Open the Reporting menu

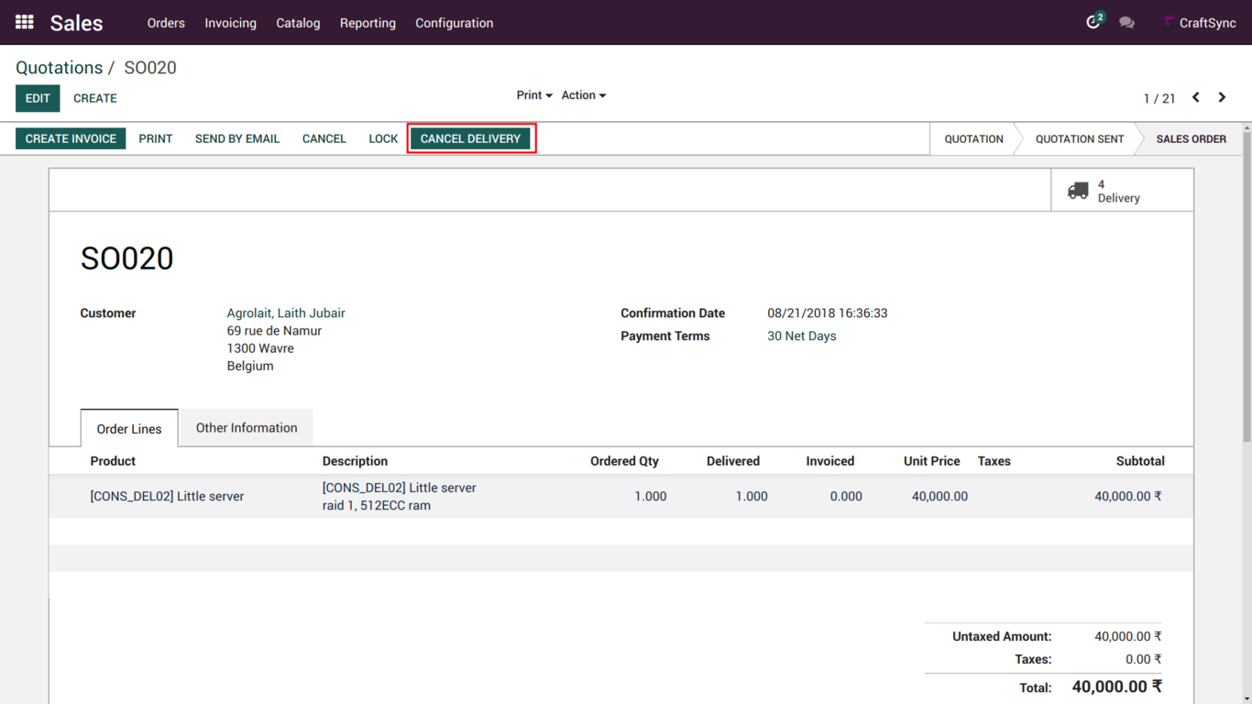coord(368,23)
